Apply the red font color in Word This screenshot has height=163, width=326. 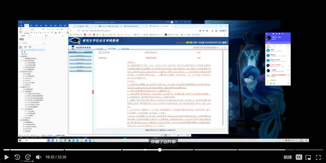pyautogui.click(x=56, y=33)
